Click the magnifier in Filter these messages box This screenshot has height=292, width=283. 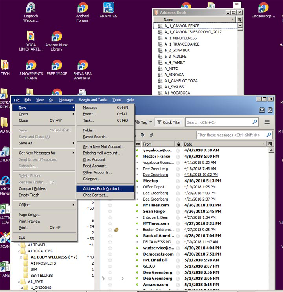(x=269, y=135)
